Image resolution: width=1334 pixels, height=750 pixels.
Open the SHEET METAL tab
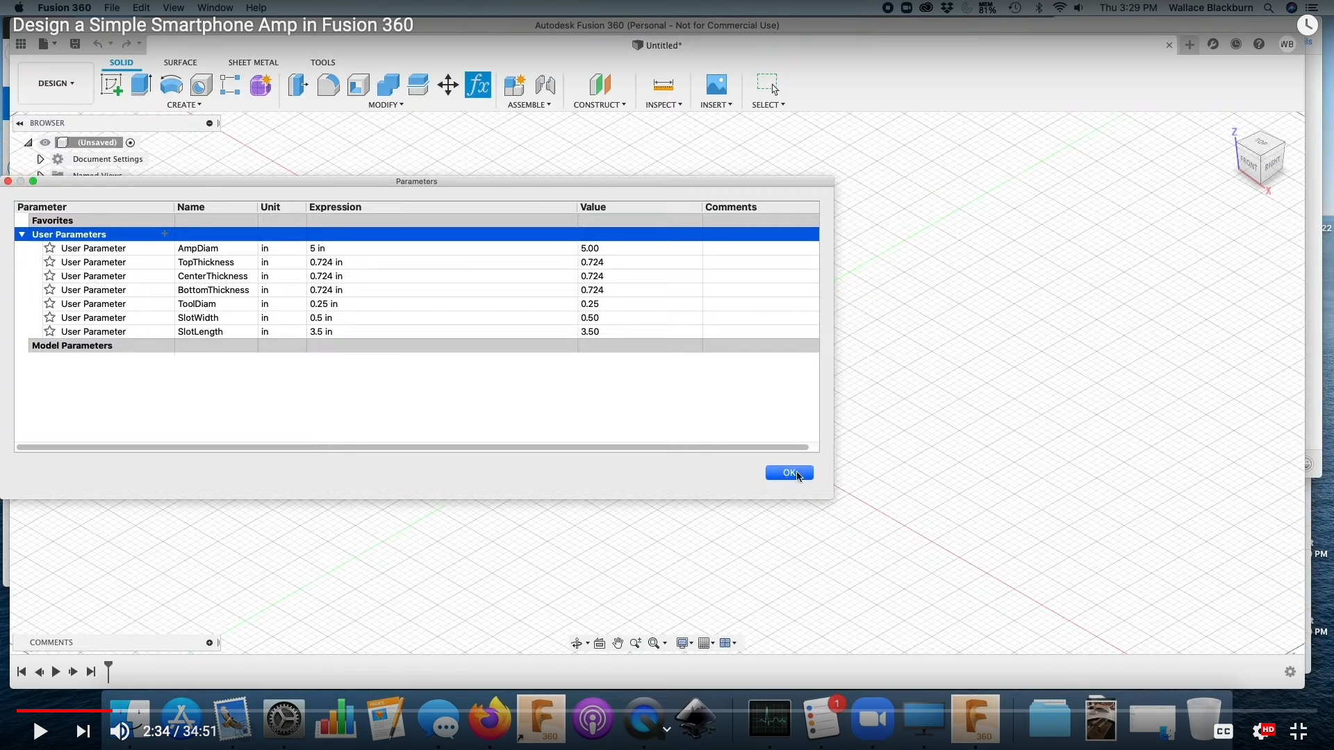[x=253, y=62]
